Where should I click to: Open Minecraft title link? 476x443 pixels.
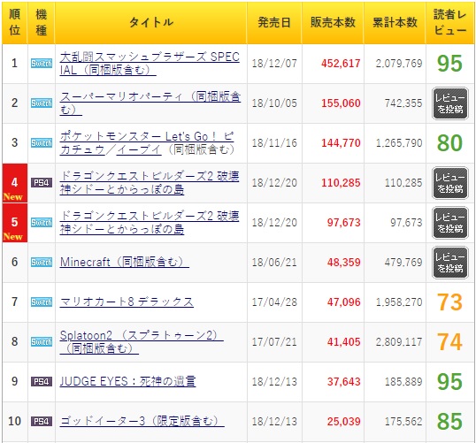[125, 262]
